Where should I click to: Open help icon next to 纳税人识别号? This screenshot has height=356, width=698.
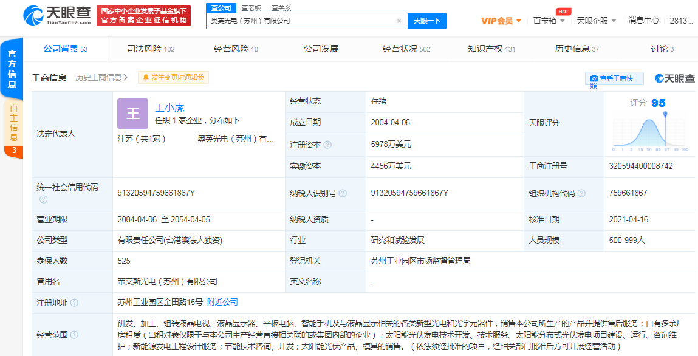tap(343, 193)
